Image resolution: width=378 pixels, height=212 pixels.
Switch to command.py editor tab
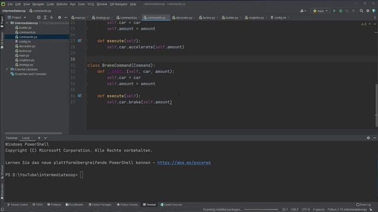point(127,18)
